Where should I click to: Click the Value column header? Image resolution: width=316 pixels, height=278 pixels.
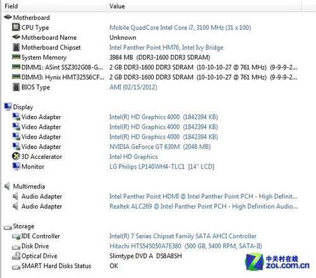[117, 6]
